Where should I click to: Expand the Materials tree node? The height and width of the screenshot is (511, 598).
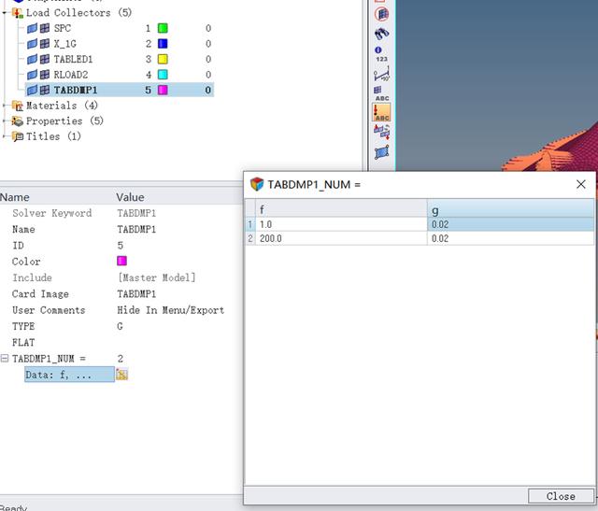coord(4,106)
